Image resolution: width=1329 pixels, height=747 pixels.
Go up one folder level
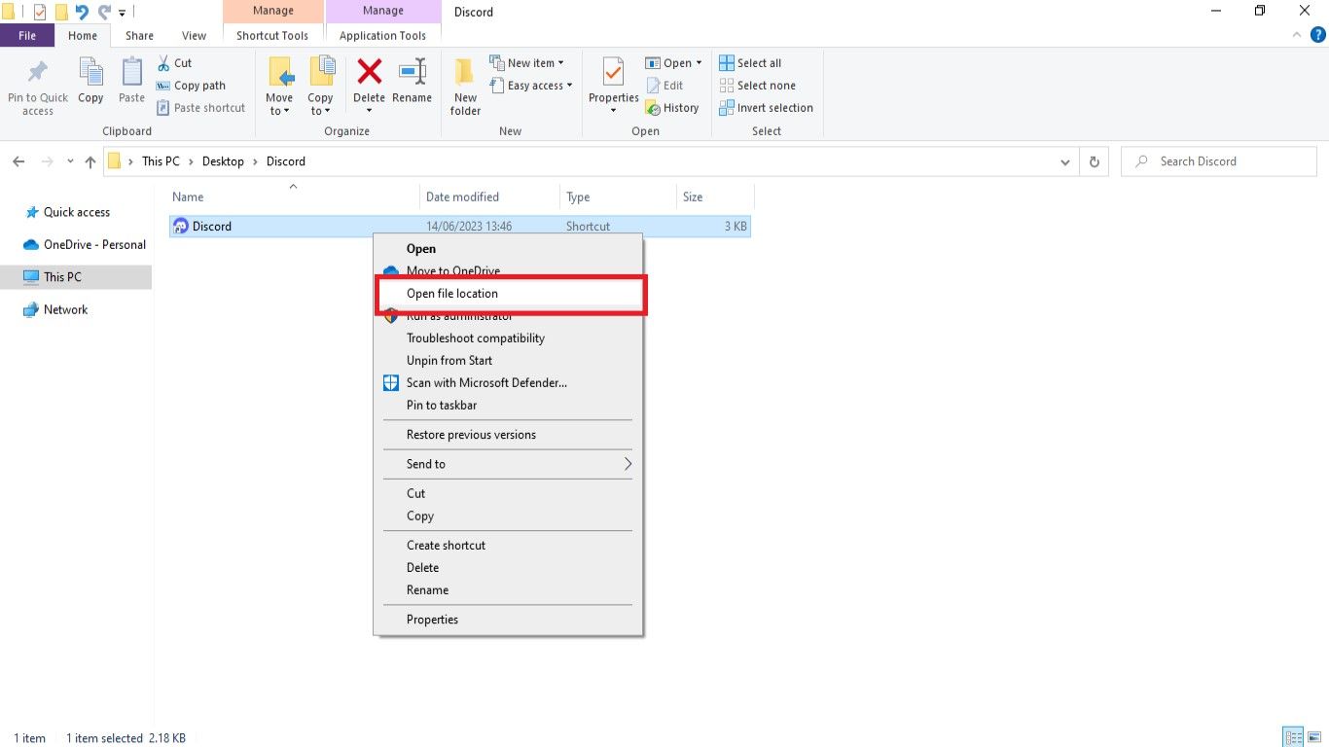[90, 162]
